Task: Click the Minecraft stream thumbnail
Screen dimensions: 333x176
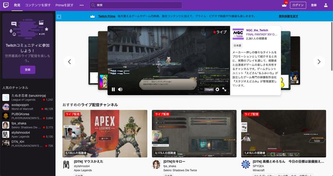Action: [283, 134]
